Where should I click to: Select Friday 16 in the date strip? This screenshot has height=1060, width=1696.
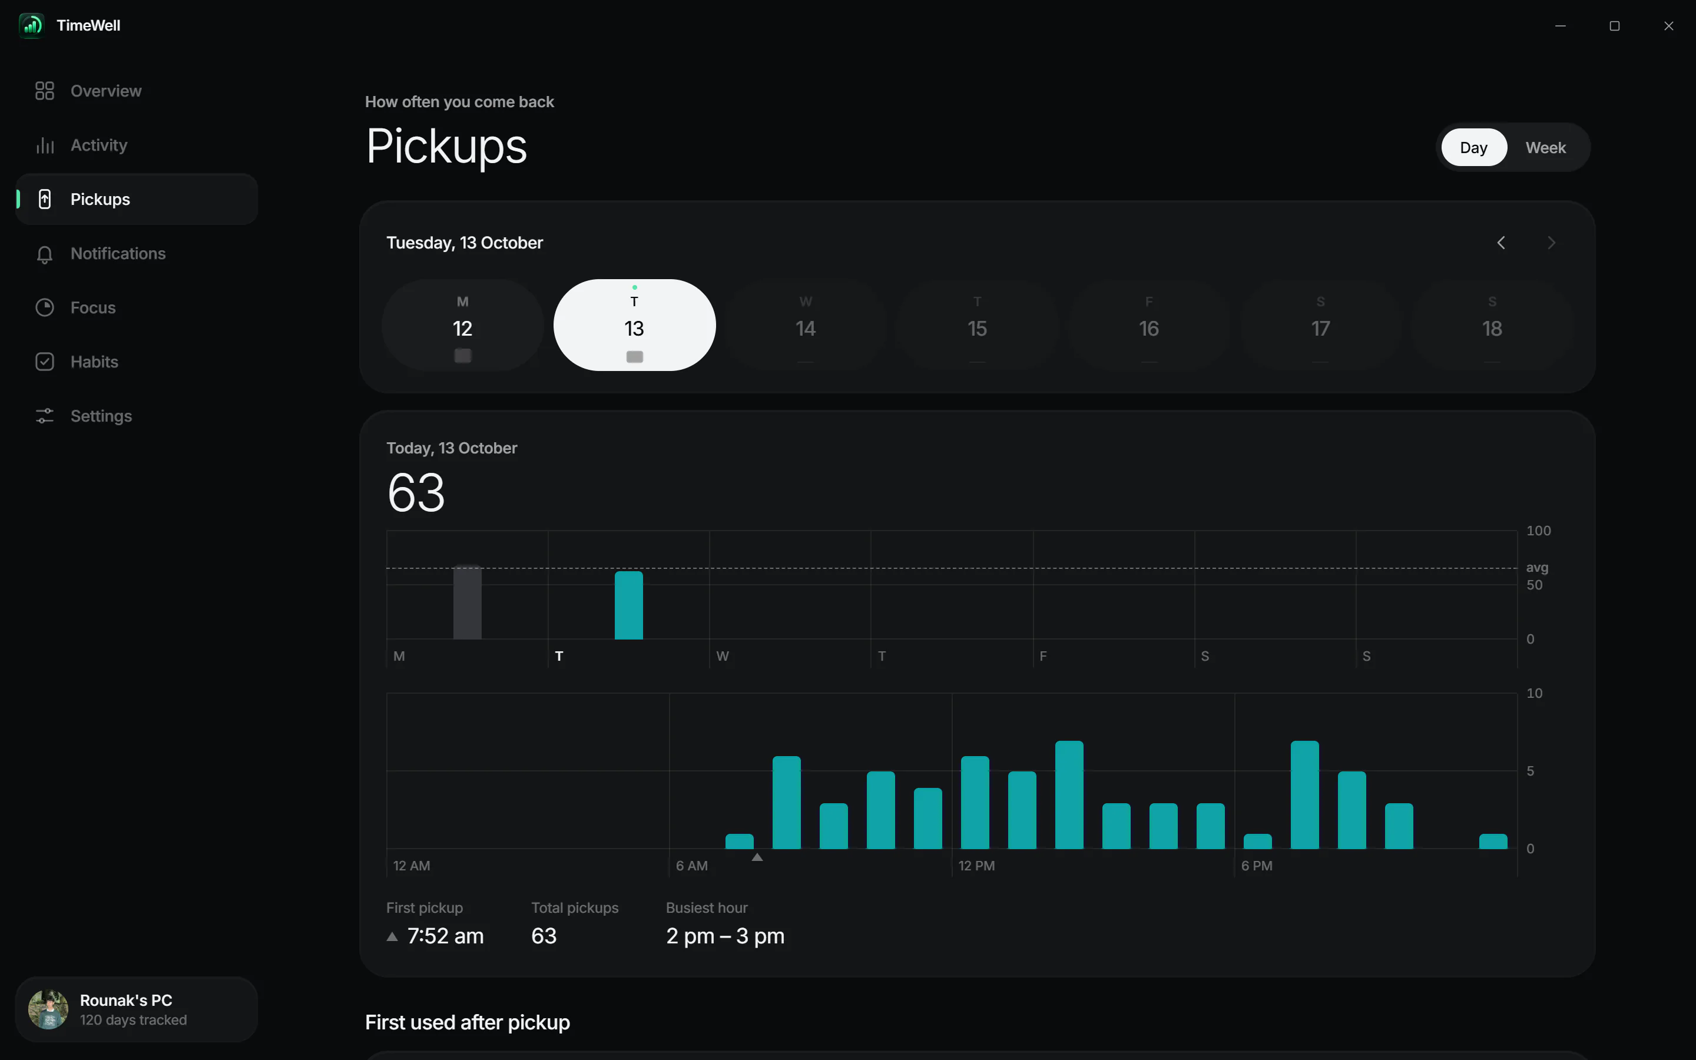[1149, 325]
